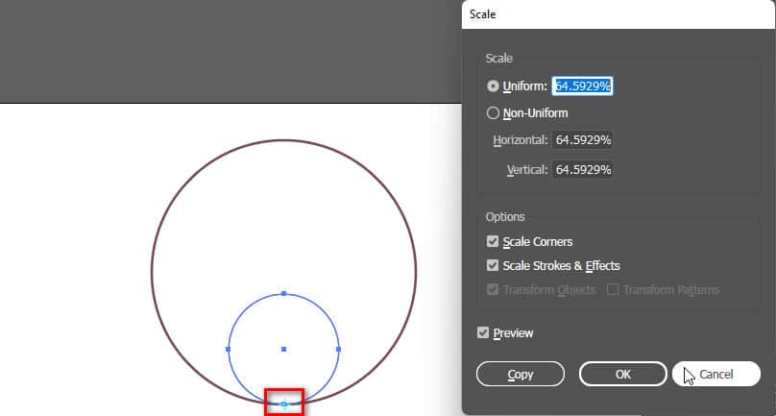
Task: Select the Non-Uniform radio button
Action: coord(493,113)
